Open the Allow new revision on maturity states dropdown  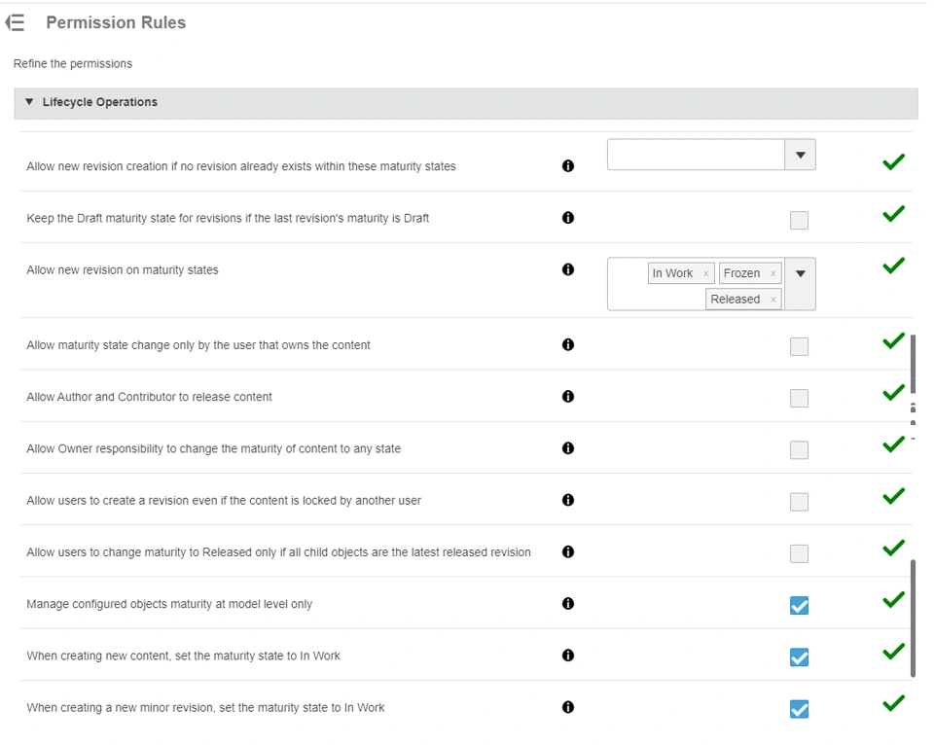pyautogui.click(x=800, y=274)
